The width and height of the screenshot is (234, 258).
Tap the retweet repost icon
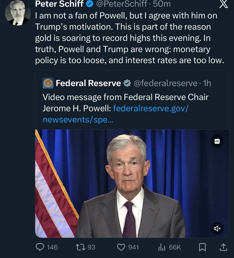tap(81, 247)
